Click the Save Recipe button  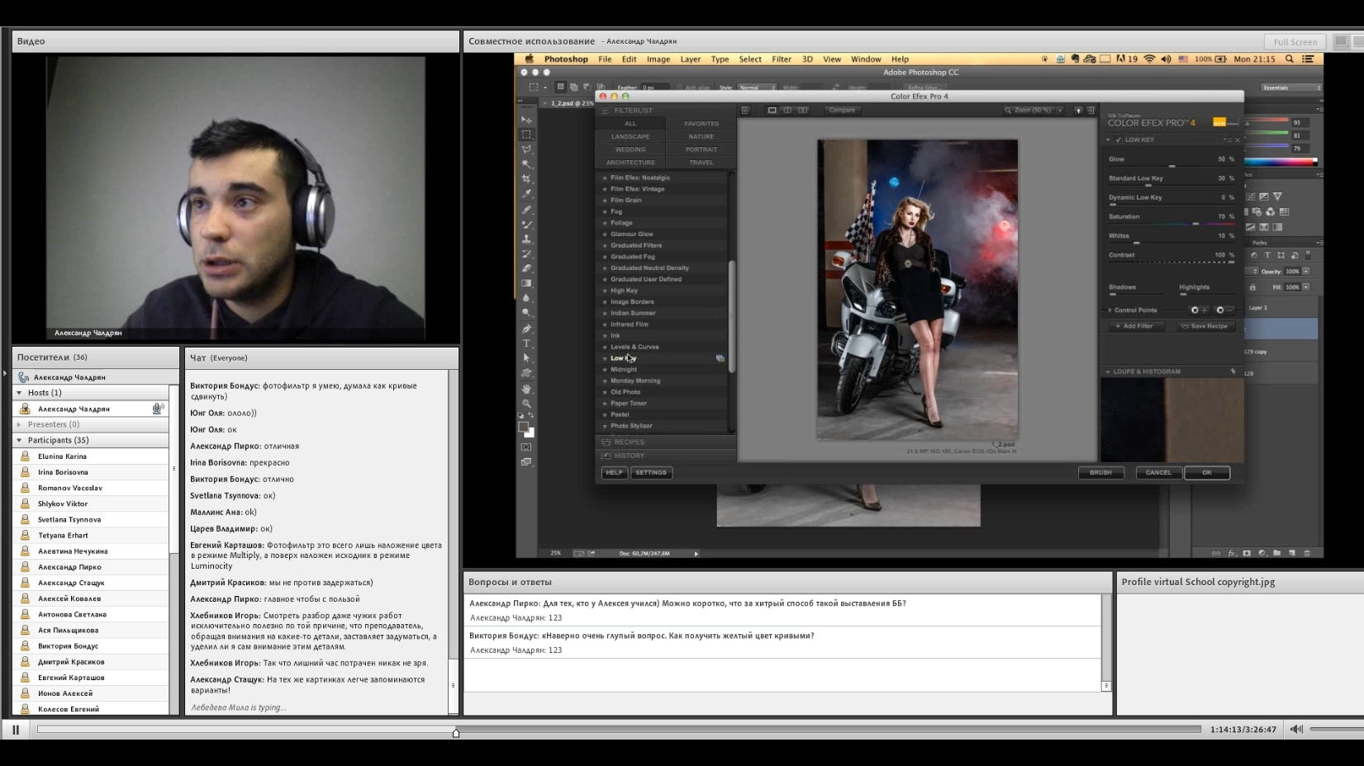tap(1205, 326)
